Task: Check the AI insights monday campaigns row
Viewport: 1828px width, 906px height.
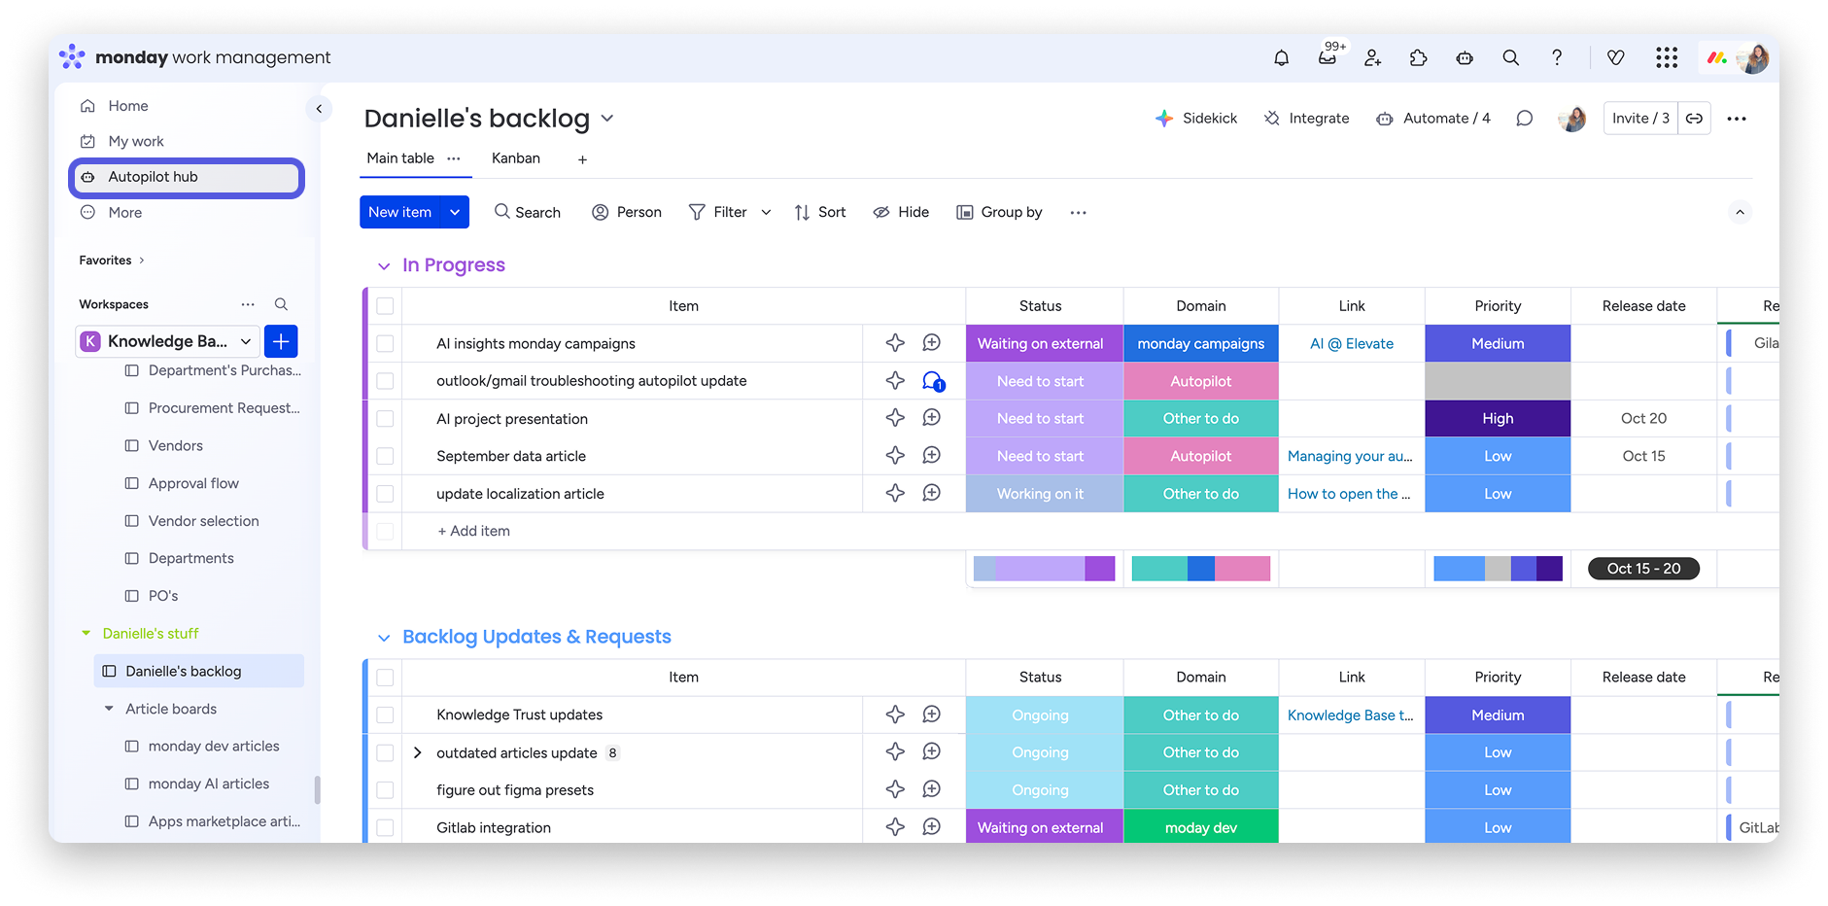Action: (385, 344)
